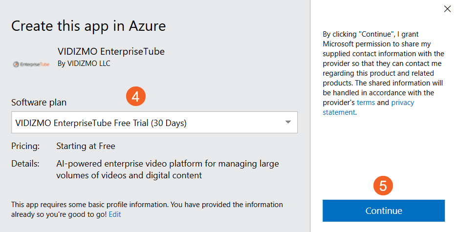Click the VIDIZMO EnterpriseTube app name
This screenshot has width=457, height=232.
click(x=111, y=51)
